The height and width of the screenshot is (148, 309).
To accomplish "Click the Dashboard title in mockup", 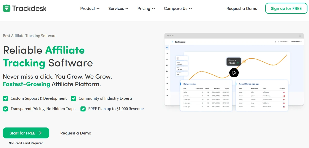I will [180, 42].
